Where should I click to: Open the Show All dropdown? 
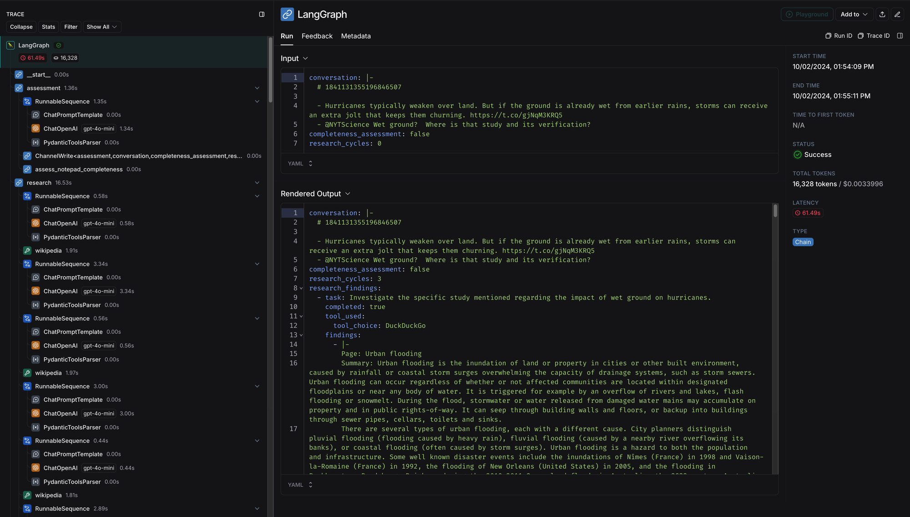[101, 27]
